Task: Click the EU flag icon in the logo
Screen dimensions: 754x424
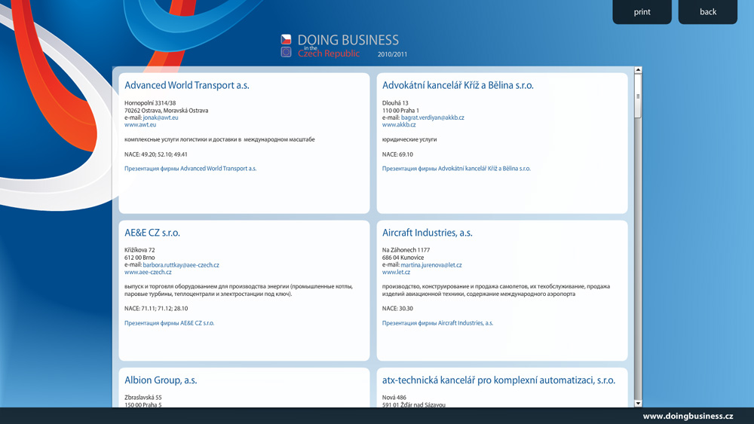Action: pyautogui.click(x=286, y=52)
